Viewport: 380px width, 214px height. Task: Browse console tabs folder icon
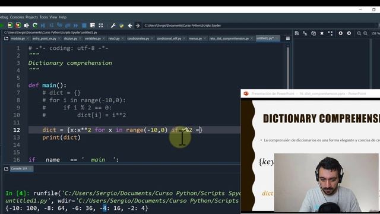[7, 169]
